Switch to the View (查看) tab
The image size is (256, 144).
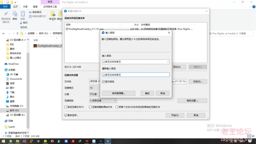click(x=35, y=7)
